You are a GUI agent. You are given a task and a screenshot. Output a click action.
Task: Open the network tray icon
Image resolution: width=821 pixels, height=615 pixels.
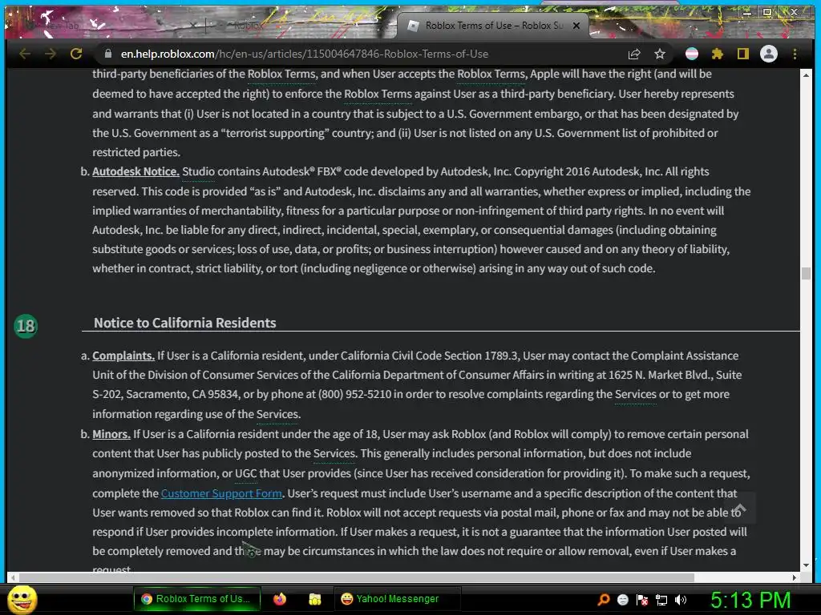[661, 600]
